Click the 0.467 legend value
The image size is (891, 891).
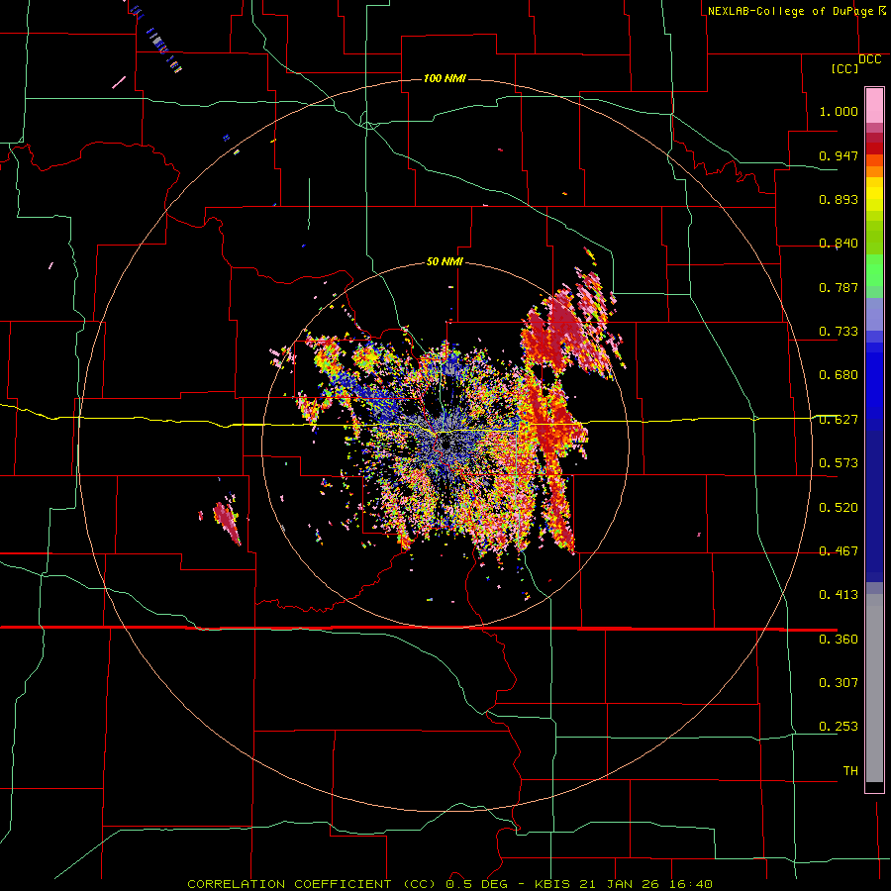tap(839, 551)
